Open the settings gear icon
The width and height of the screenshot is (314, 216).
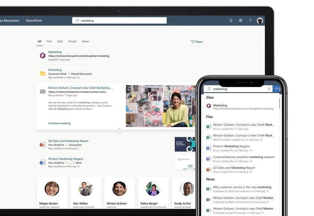240,21
